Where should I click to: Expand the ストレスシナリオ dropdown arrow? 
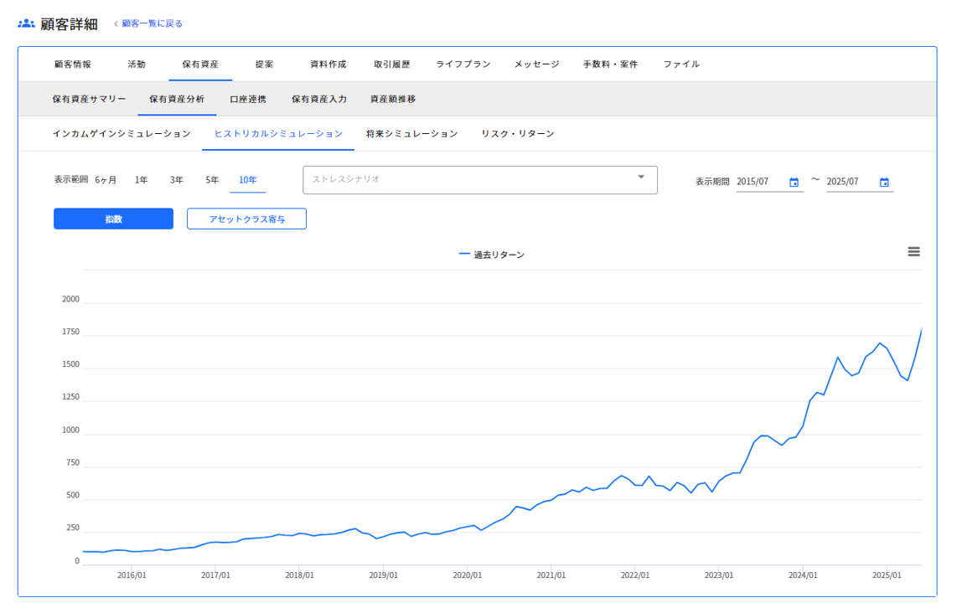[641, 177]
